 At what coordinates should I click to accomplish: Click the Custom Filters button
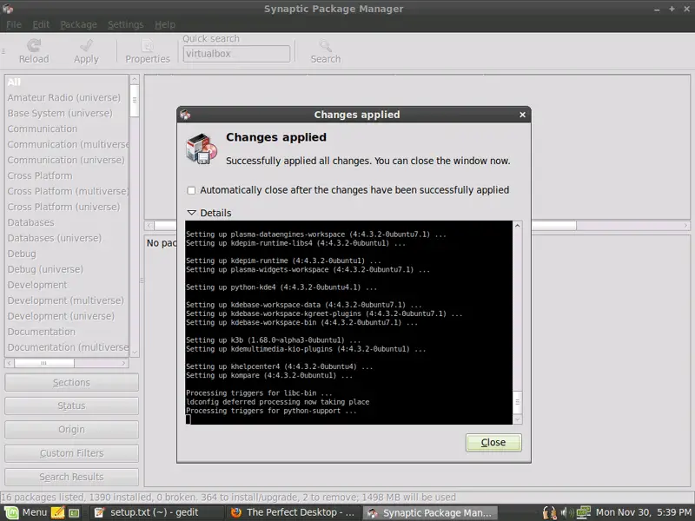[x=71, y=453]
